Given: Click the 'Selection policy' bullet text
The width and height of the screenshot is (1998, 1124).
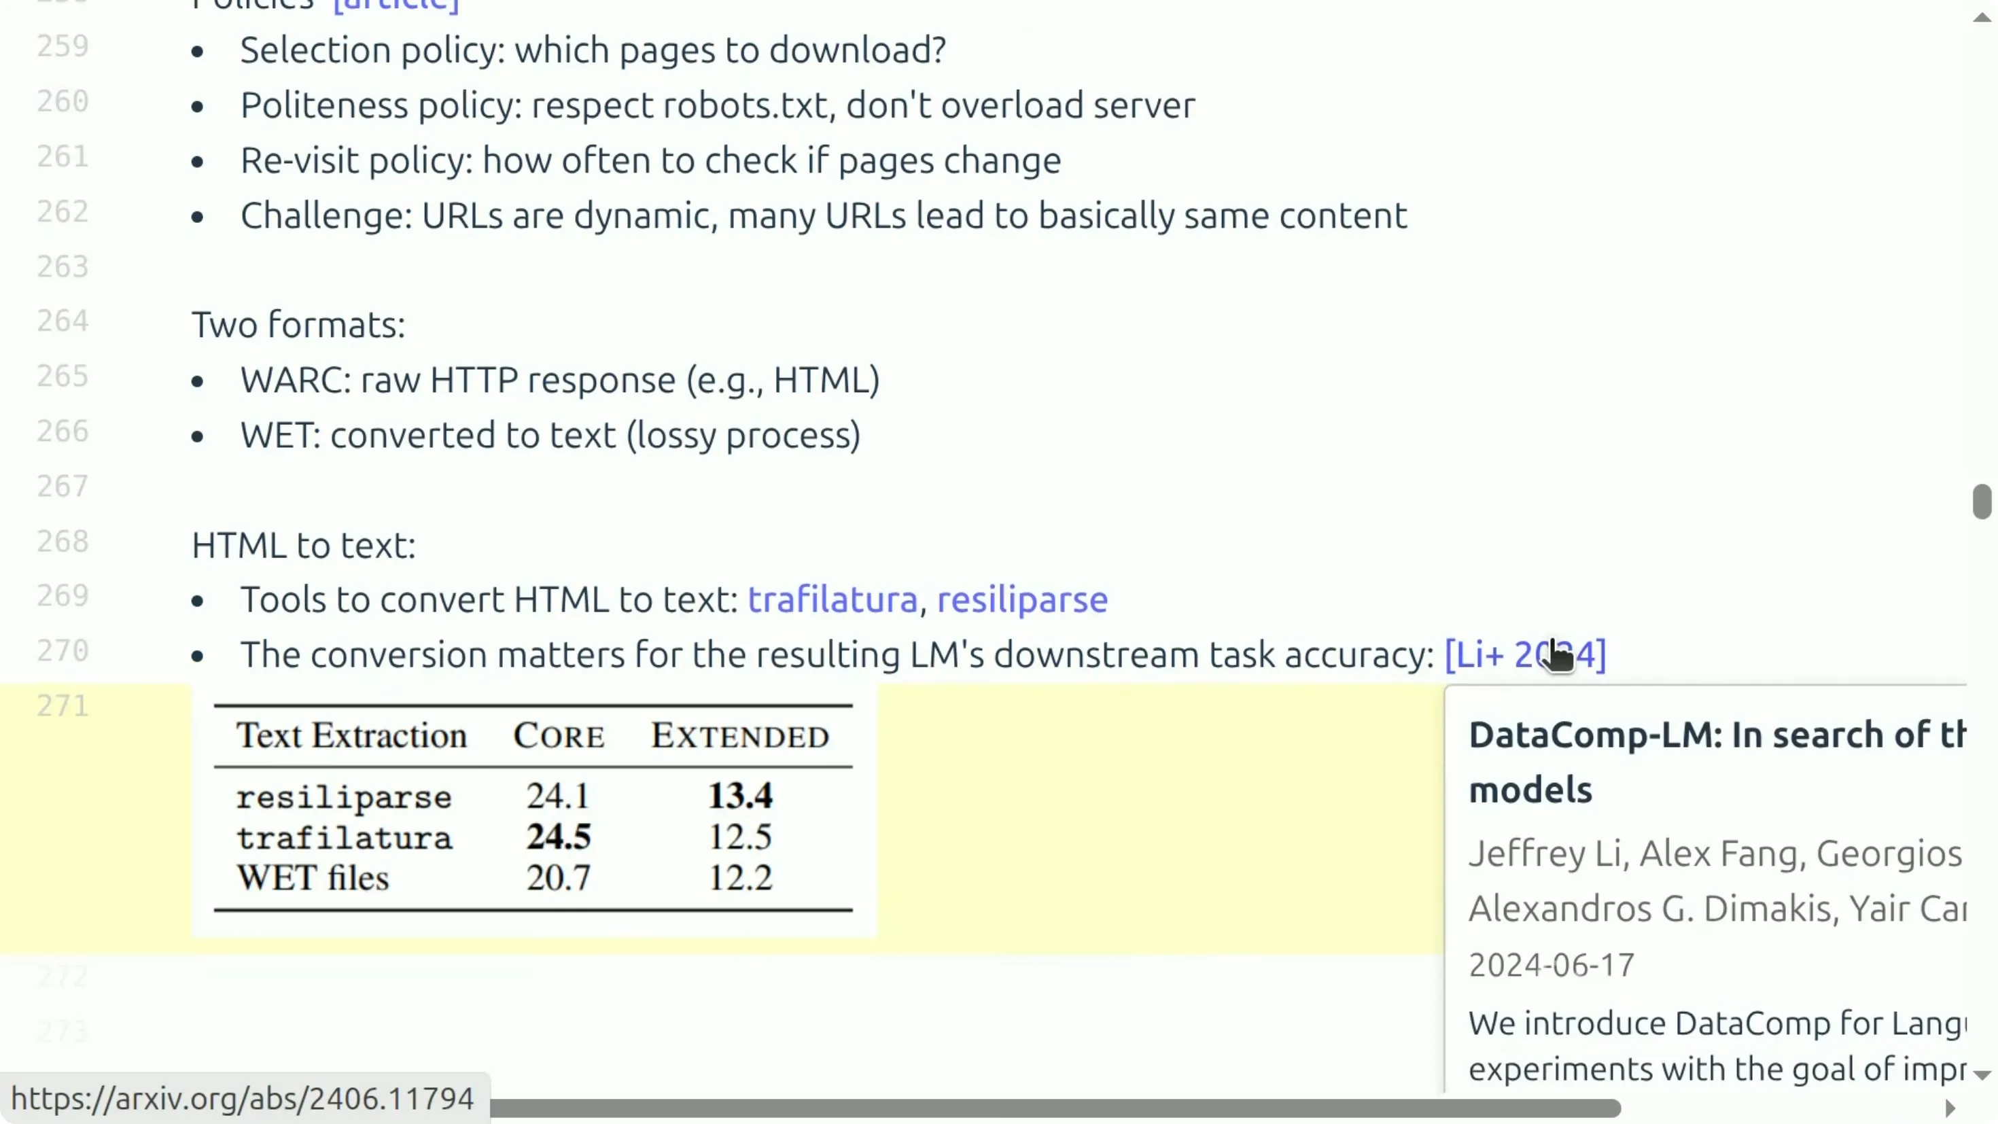Looking at the screenshot, I should [593, 50].
